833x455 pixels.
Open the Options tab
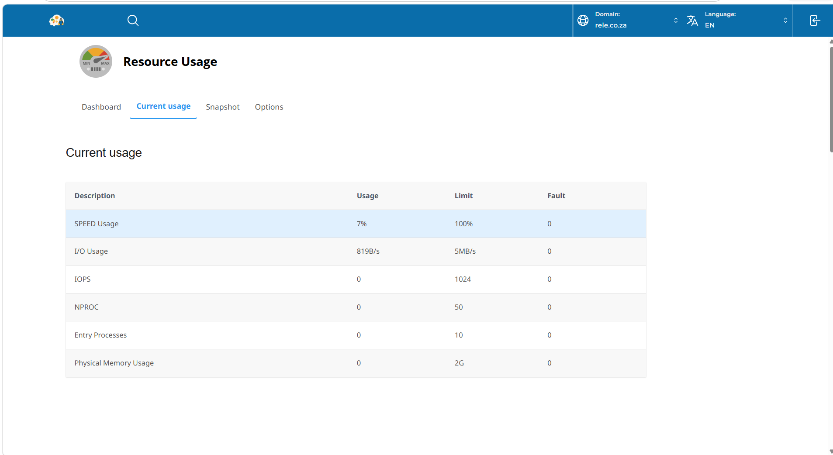pyautogui.click(x=269, y=107)
